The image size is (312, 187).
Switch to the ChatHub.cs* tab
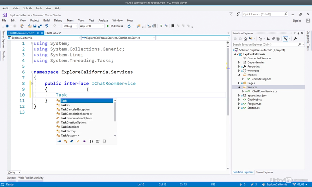[x=53, y=33]
